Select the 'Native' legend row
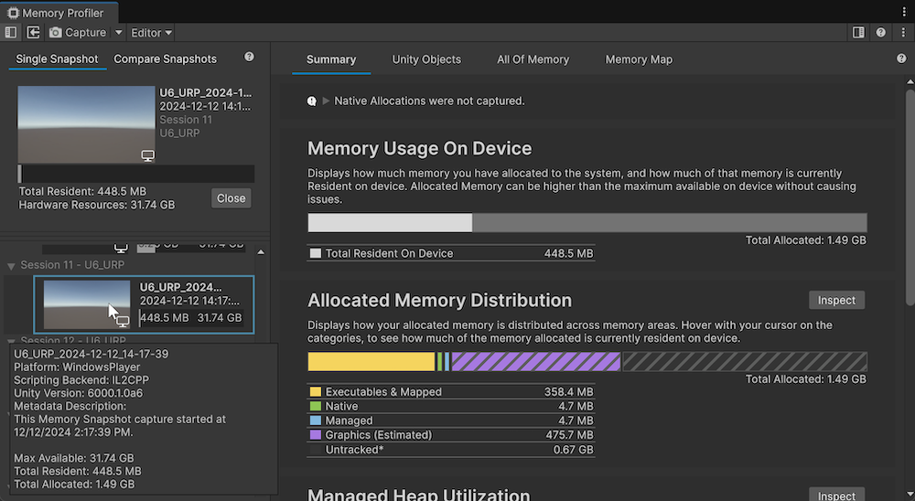Viewport: 915px width, 501px height. point(451,407)
